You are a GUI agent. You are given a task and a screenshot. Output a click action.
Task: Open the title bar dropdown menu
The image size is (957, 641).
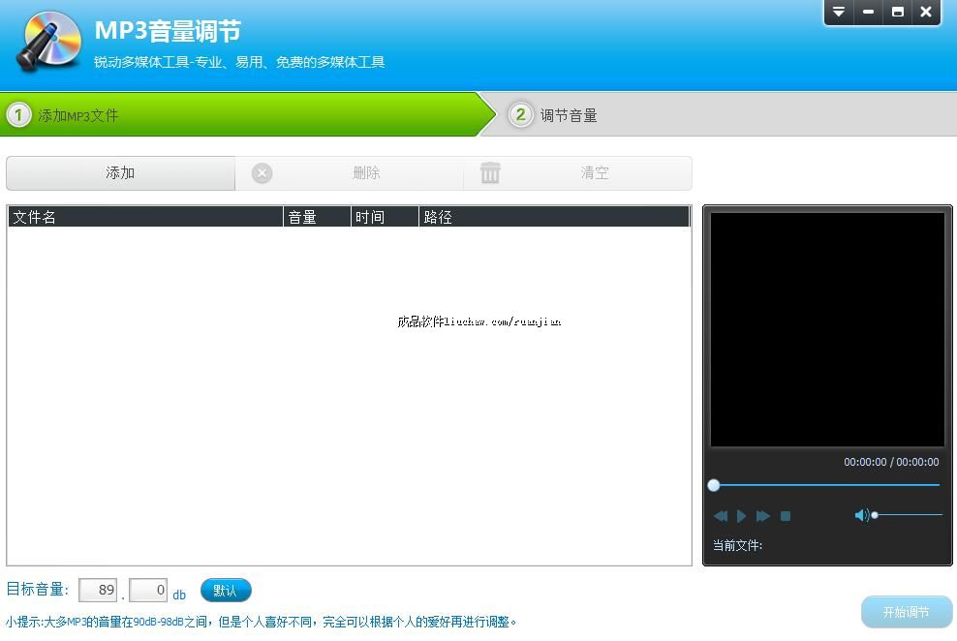839,13
